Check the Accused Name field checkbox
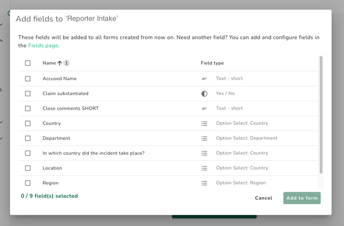Viewport: 344px width, 226px height. coord(28,79)
